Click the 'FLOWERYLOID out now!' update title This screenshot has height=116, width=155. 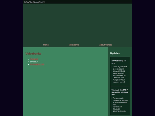[119, 62]
